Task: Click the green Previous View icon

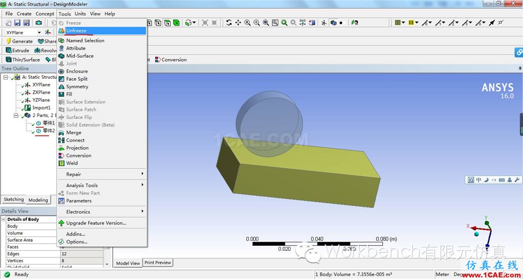Action: tap(284, 22)
